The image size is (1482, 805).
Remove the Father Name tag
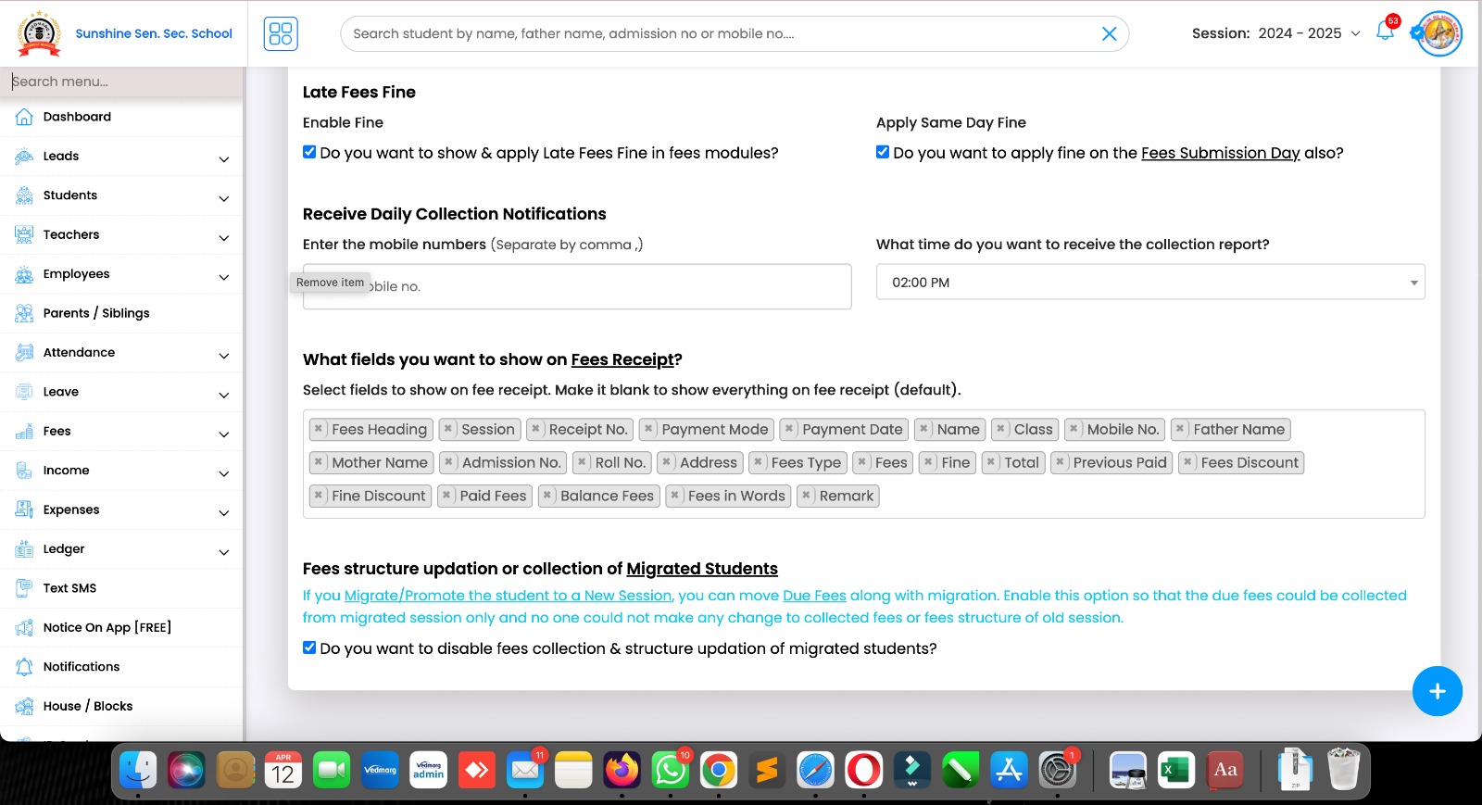pyautogui.click(x=1180, y=429)
